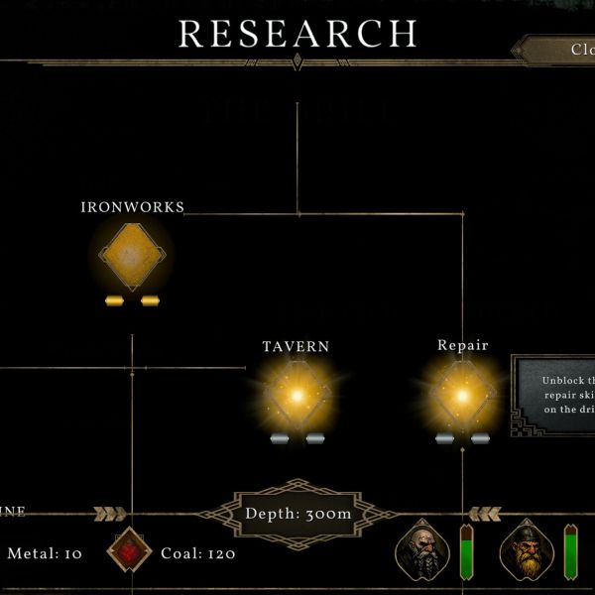
Task: Click the left gold pip under Ironworks
Action: (114, 300)
